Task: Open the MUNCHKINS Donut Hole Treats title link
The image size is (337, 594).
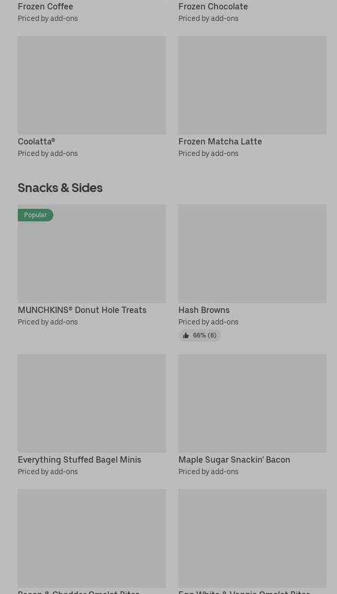Action: tap(82, 310)
